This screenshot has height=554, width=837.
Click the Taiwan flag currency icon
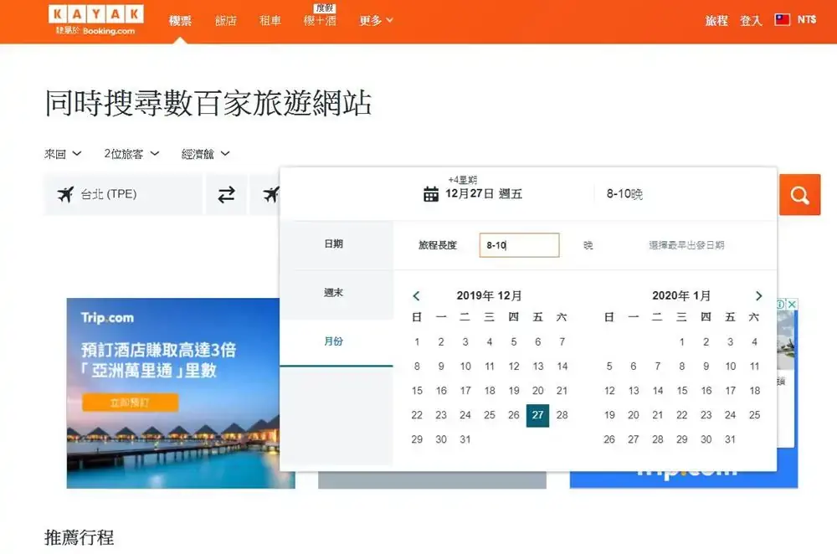(x=784, y=19)
